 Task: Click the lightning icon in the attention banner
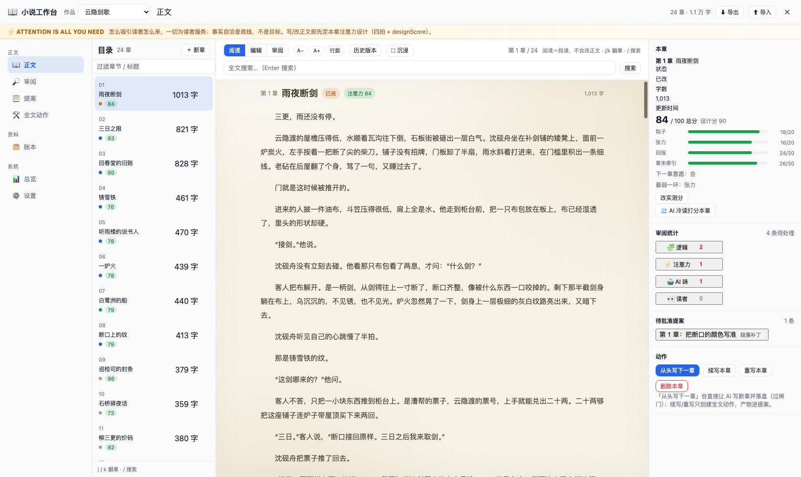coord(11,32)
